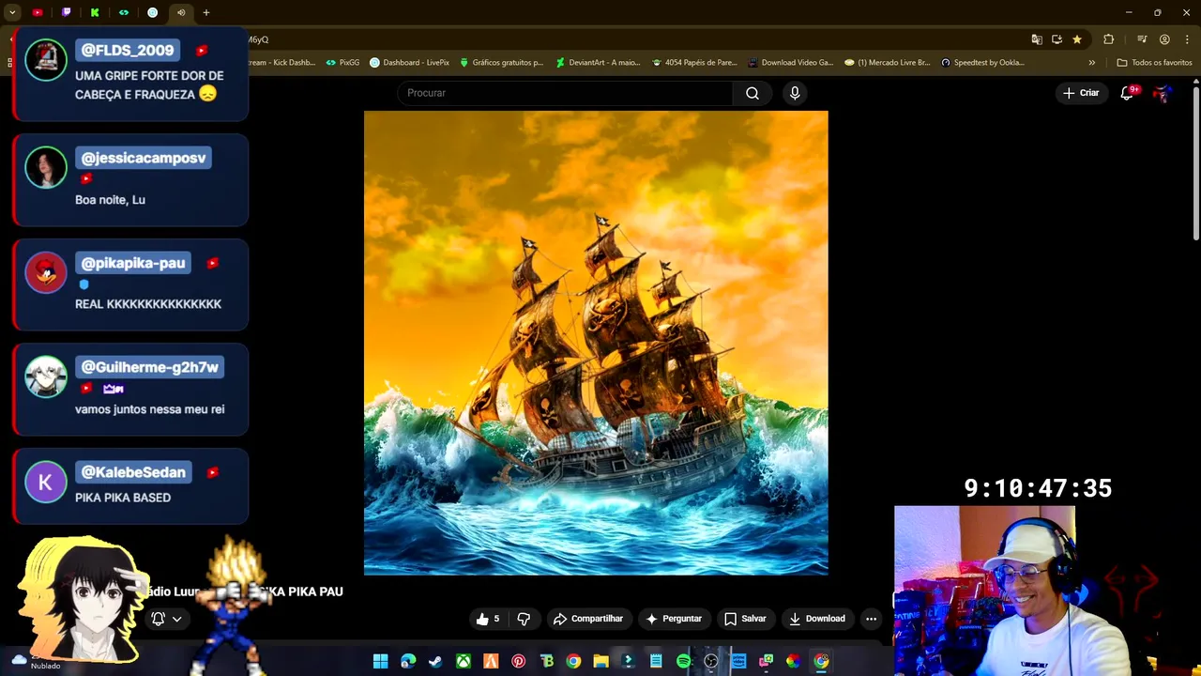The height and width of the screenshot is (676, 1201).
Task: Open the first Chrome taskbar icon
Action: (573, 661)
